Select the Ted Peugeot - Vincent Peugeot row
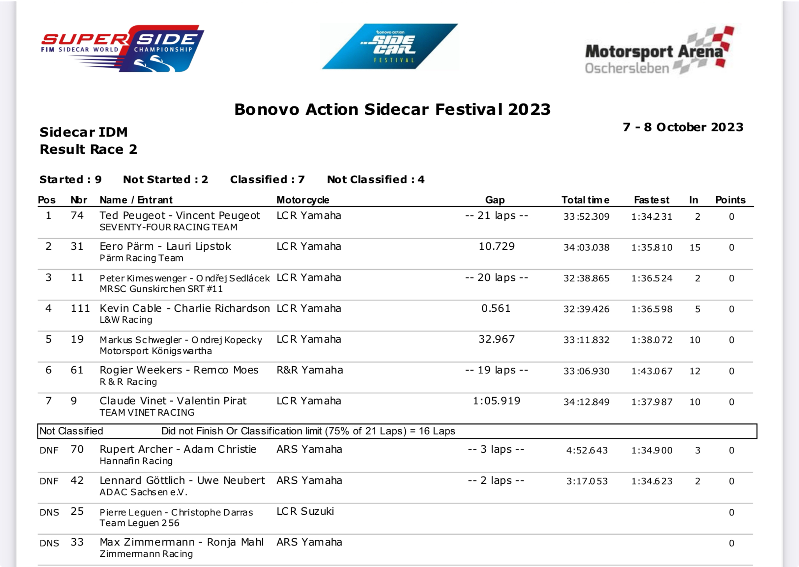The image size is (799, 567). click(395, 222)
